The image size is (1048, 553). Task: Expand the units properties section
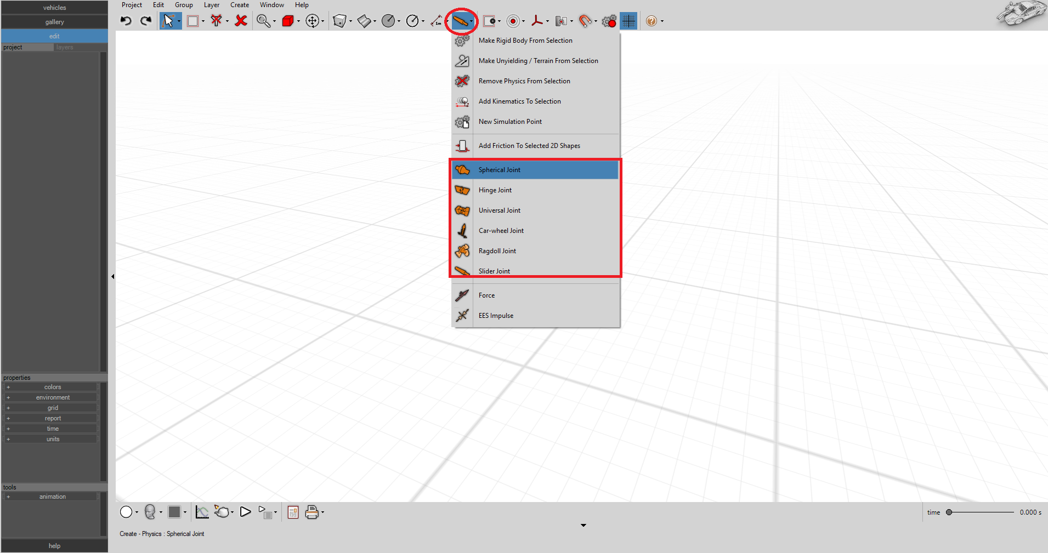[x=50, y=439]
